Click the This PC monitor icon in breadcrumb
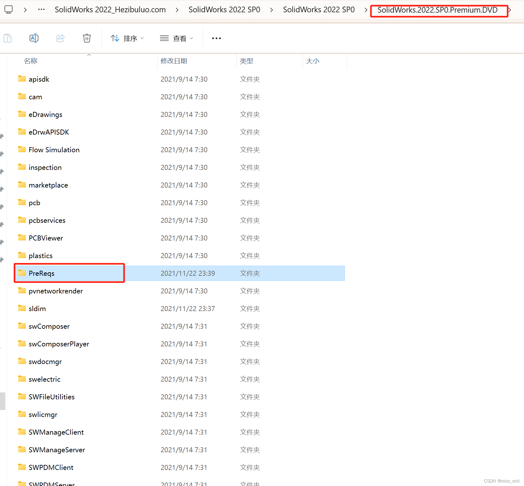 click(x=9, y=9)
